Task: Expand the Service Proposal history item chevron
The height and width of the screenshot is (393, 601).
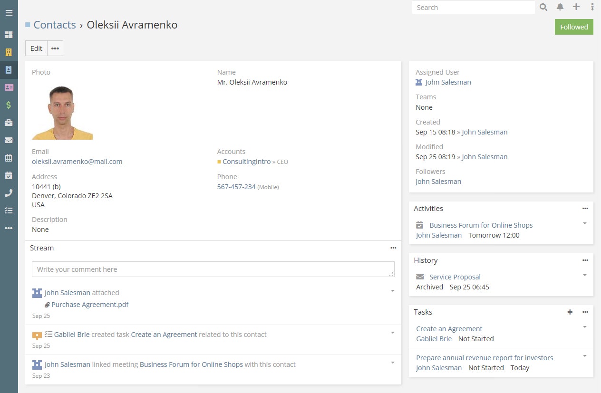Action: [584, 275]
